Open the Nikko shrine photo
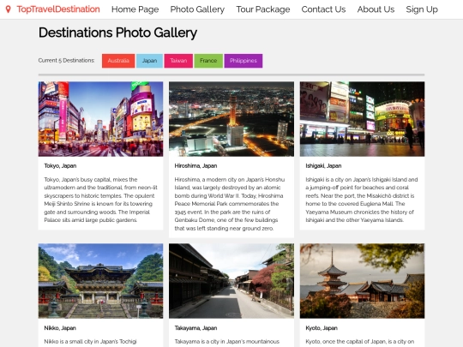The height and width of the screenshot is (347, 463). pos(100,281)
